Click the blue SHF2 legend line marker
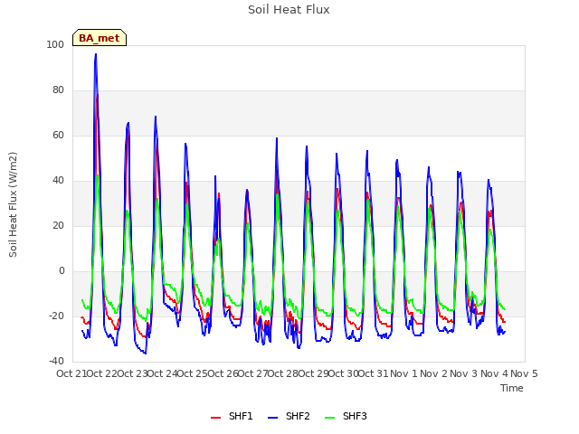Viewport: 579px width, 434px height. tap(272, 418)
